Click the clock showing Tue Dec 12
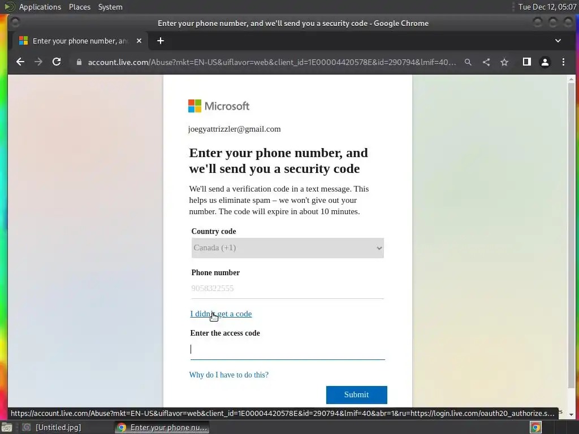The width and height of the screenshot is (579, 434). pos(547,7)
